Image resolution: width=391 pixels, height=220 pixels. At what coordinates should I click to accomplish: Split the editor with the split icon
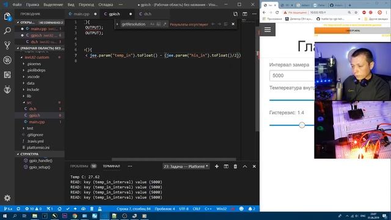click(245, 14)
